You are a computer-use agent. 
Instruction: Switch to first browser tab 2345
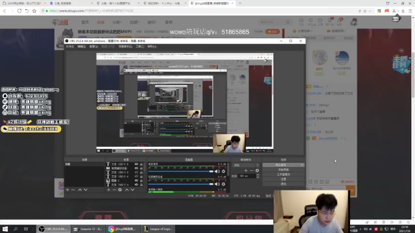pyautogui.click(x=23, y=3)
